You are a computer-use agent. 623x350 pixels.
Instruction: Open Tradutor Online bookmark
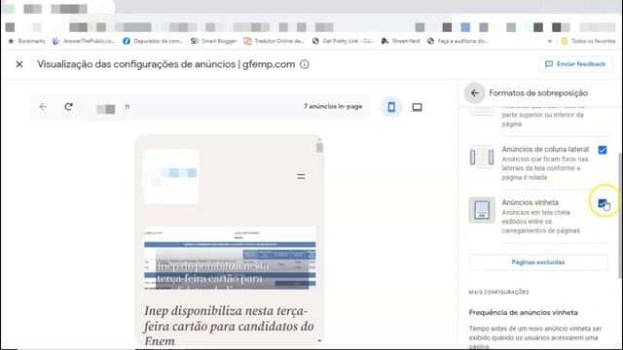coord(275,41)
